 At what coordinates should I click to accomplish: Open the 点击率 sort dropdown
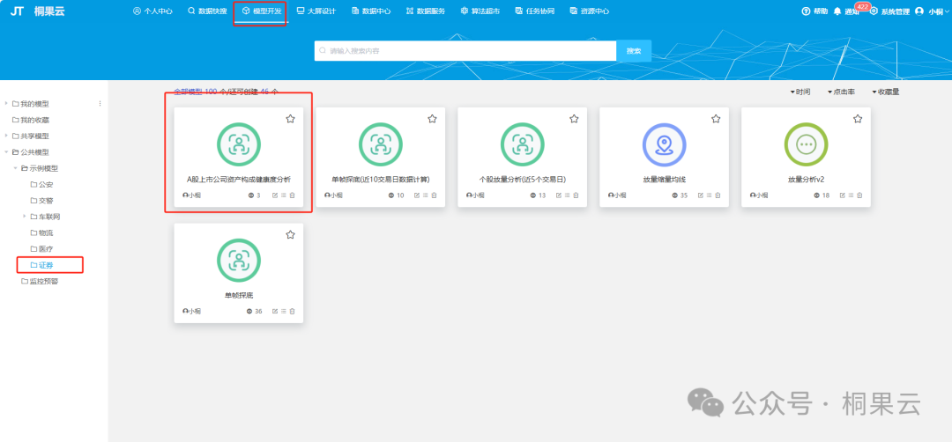pos(841,92)
